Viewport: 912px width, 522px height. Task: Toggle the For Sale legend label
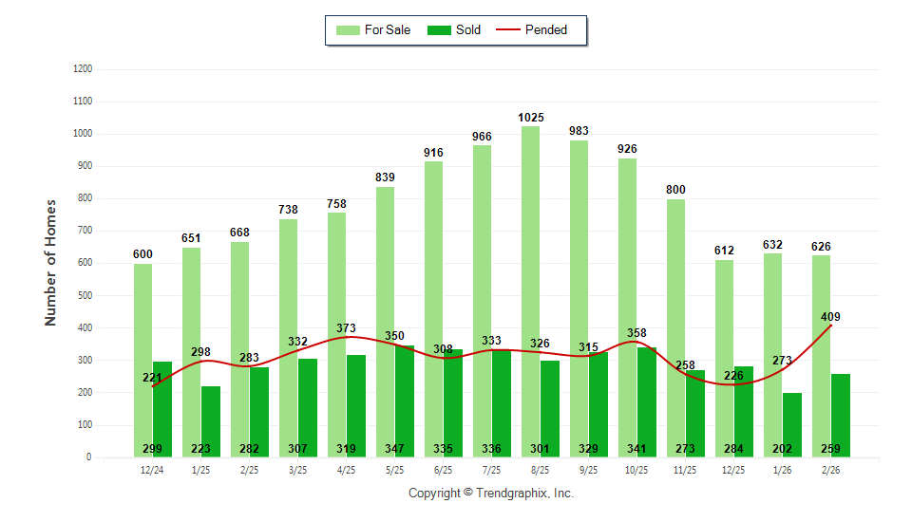click(388, 30)
